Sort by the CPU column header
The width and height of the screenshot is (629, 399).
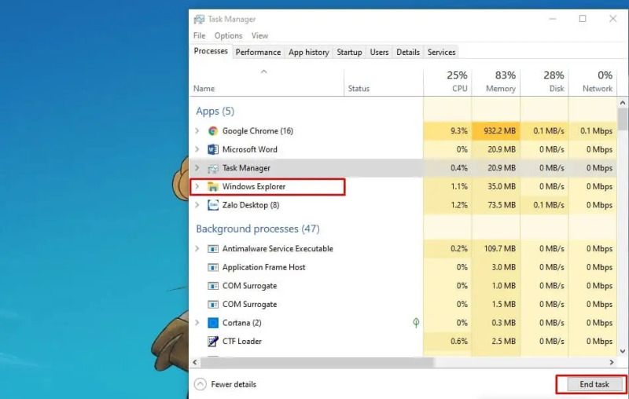pos(447,82)
